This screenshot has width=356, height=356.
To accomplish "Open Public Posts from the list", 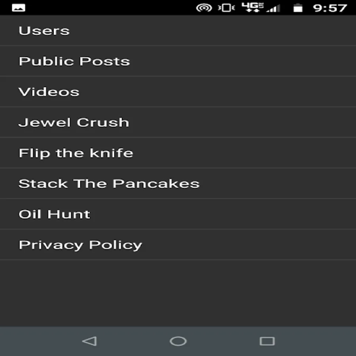I will tap(178, 61).
